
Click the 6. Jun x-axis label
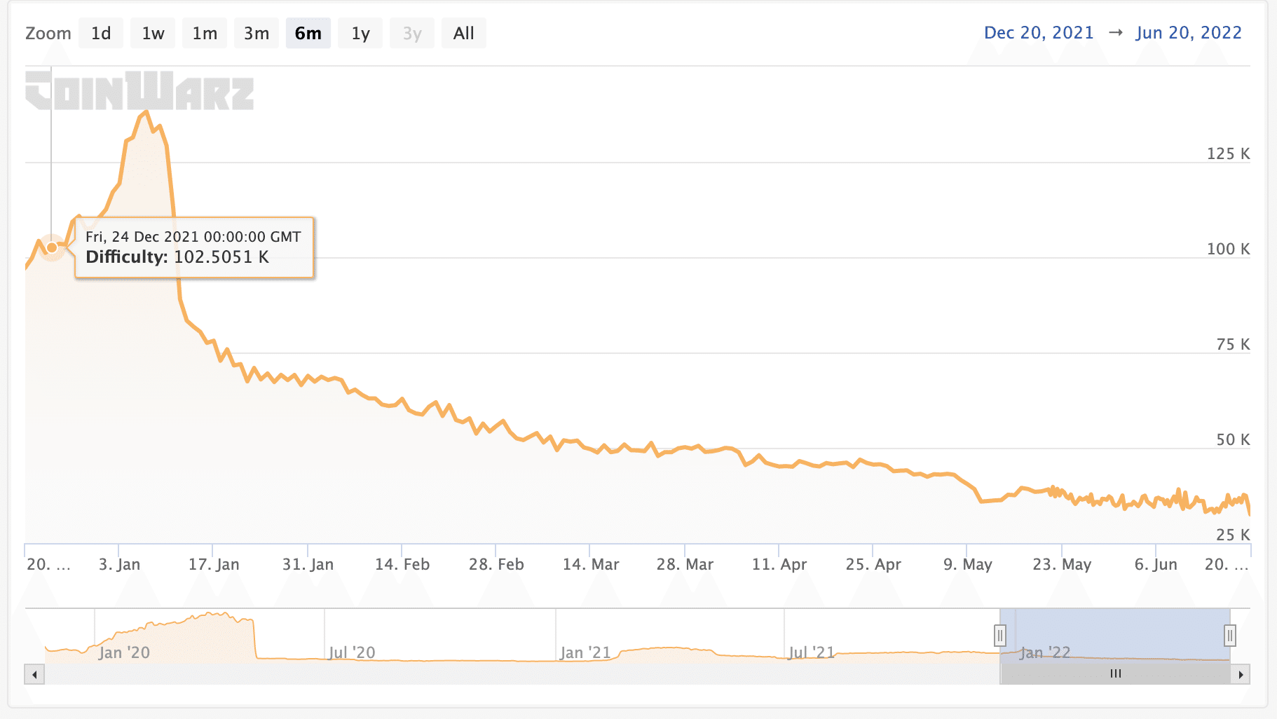1156,564
